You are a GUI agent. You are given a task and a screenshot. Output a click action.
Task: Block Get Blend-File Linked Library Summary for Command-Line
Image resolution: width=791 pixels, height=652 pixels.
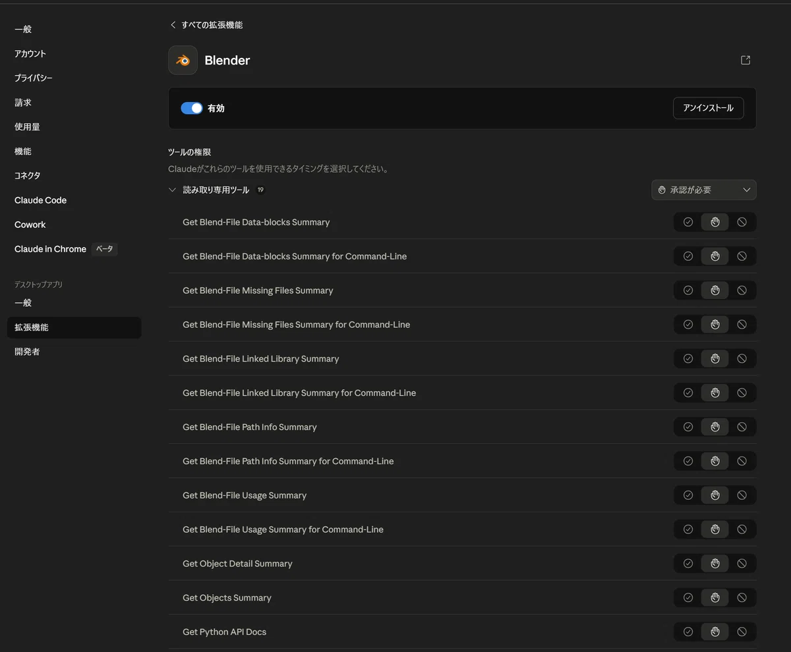coord(742,393)
